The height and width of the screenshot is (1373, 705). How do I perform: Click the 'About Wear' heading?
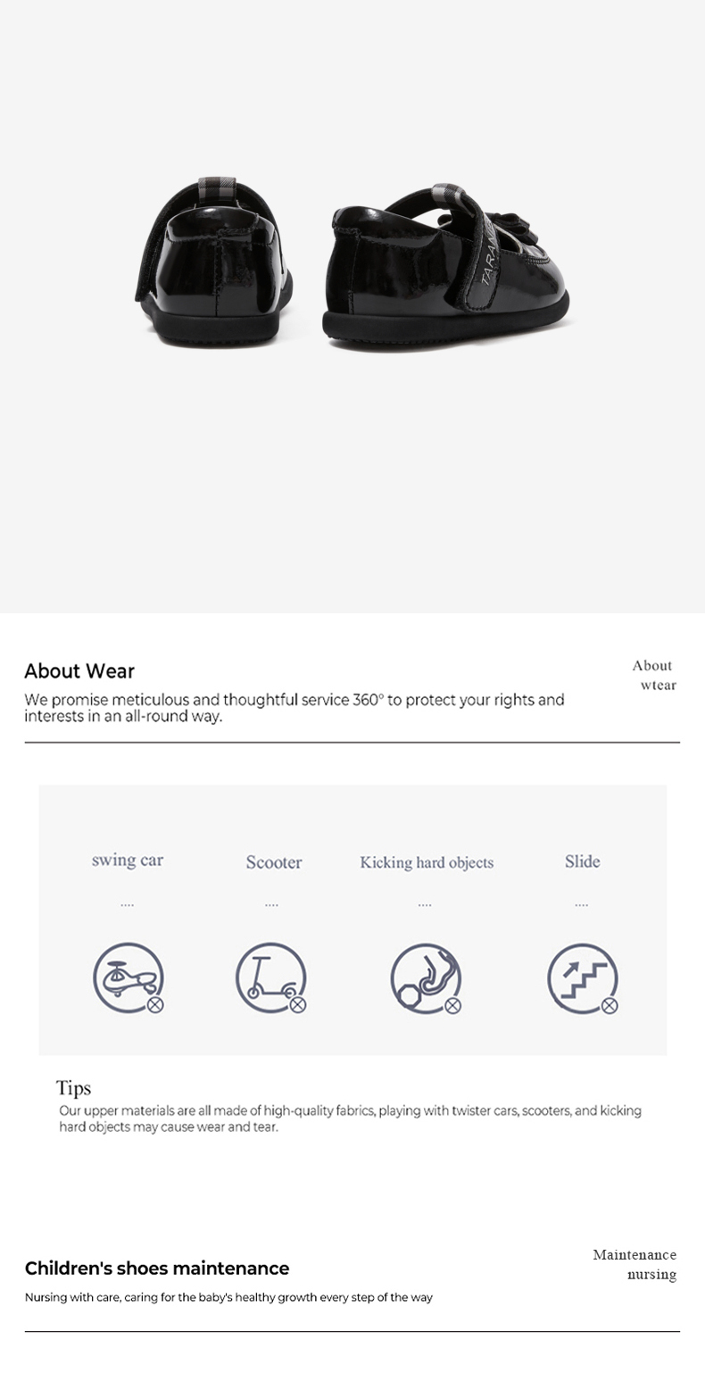79,671
